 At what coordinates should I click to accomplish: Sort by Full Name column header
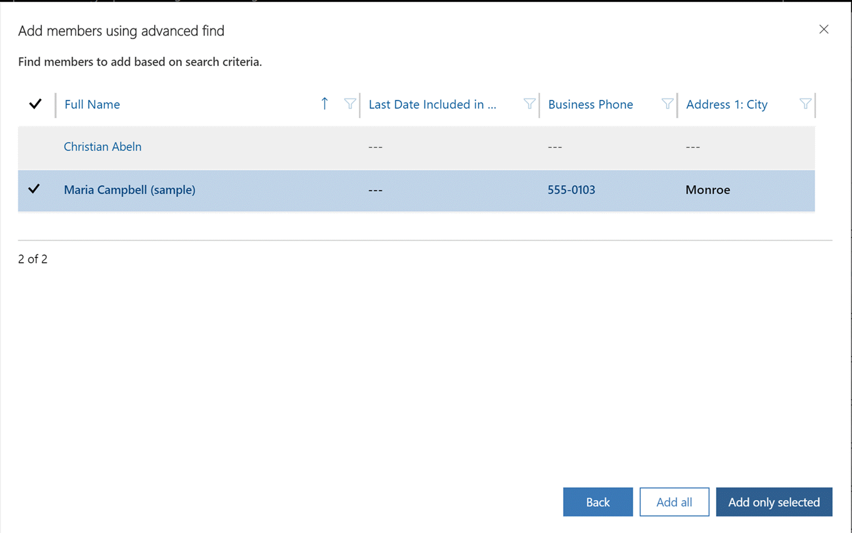click(92, 104)
